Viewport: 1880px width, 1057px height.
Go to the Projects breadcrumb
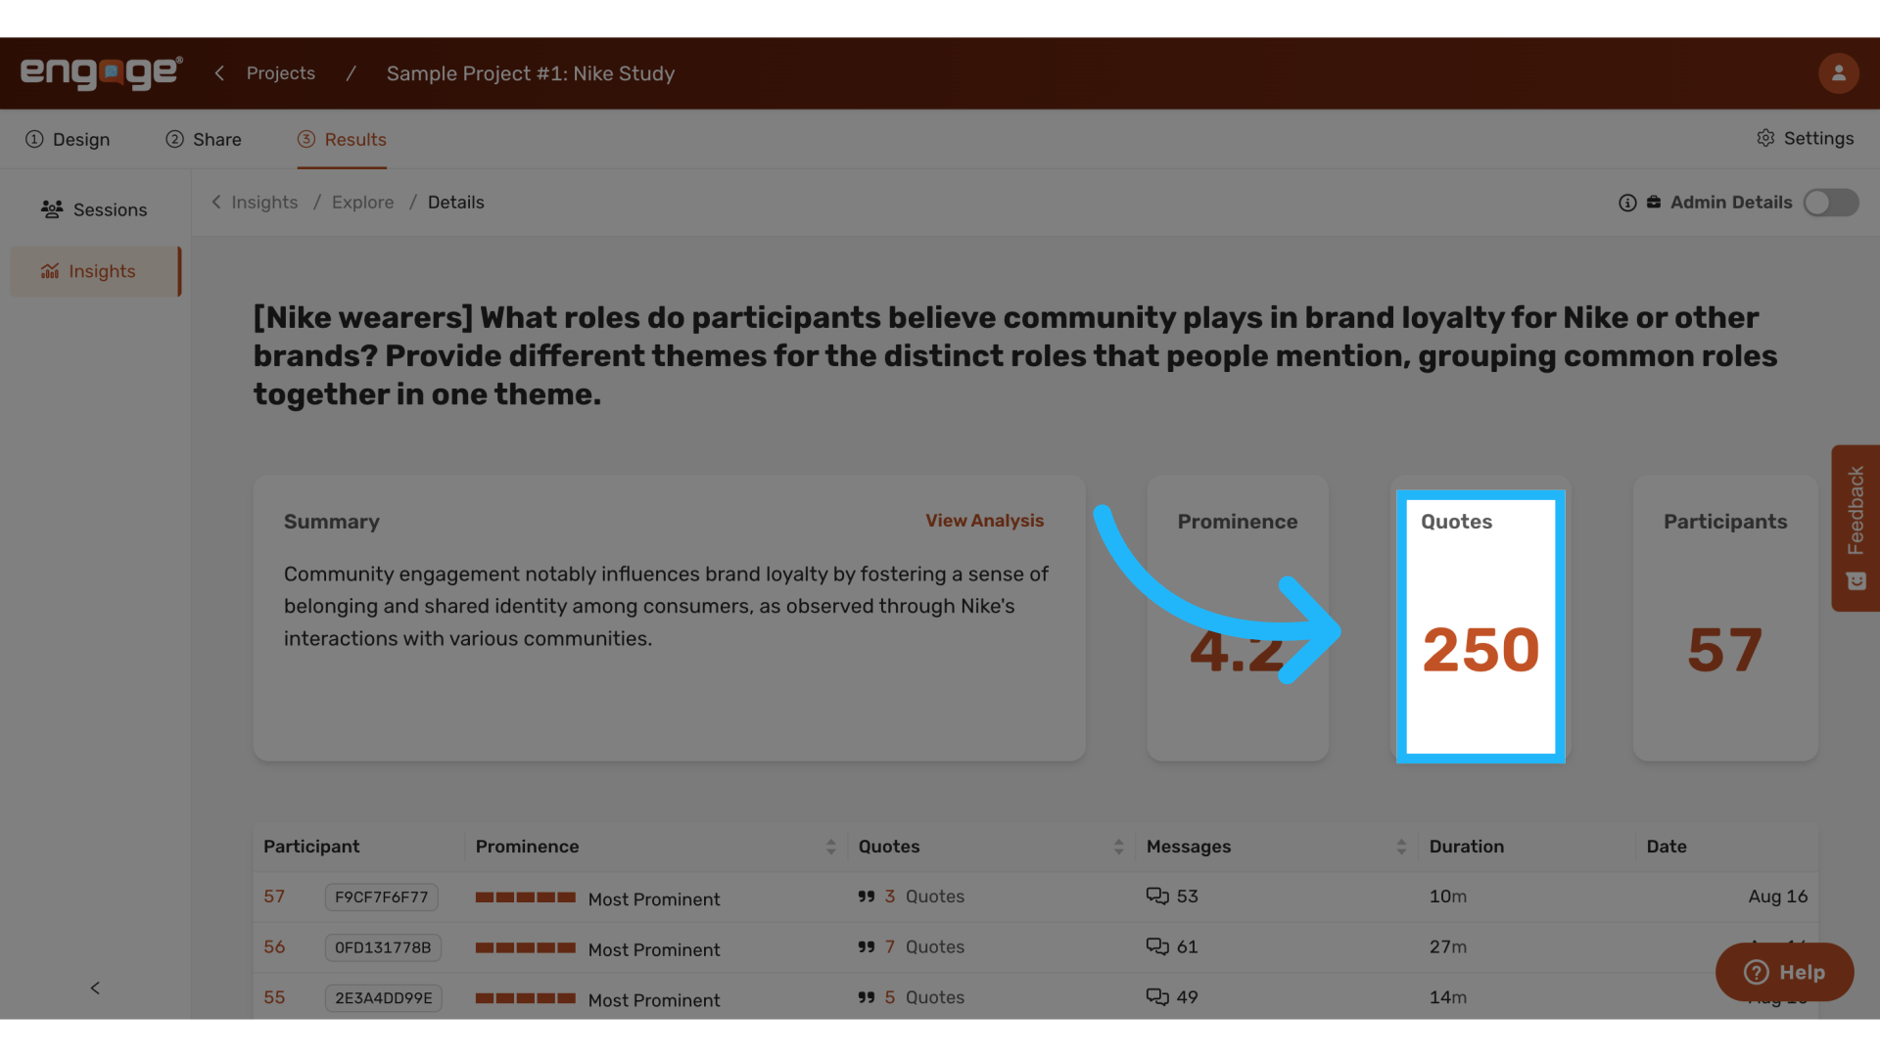click(281, 73)
